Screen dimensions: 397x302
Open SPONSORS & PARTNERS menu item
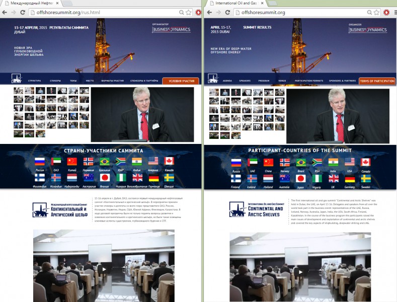[342, 81]
